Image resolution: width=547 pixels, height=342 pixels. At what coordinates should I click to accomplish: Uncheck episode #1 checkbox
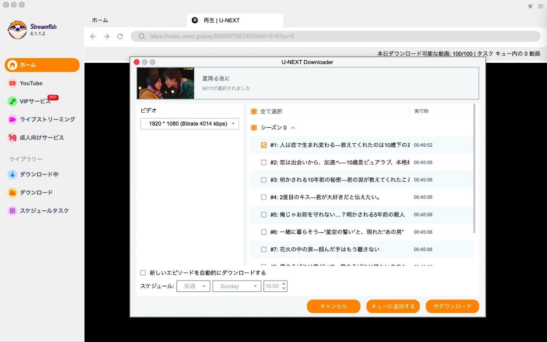[263, 145]
